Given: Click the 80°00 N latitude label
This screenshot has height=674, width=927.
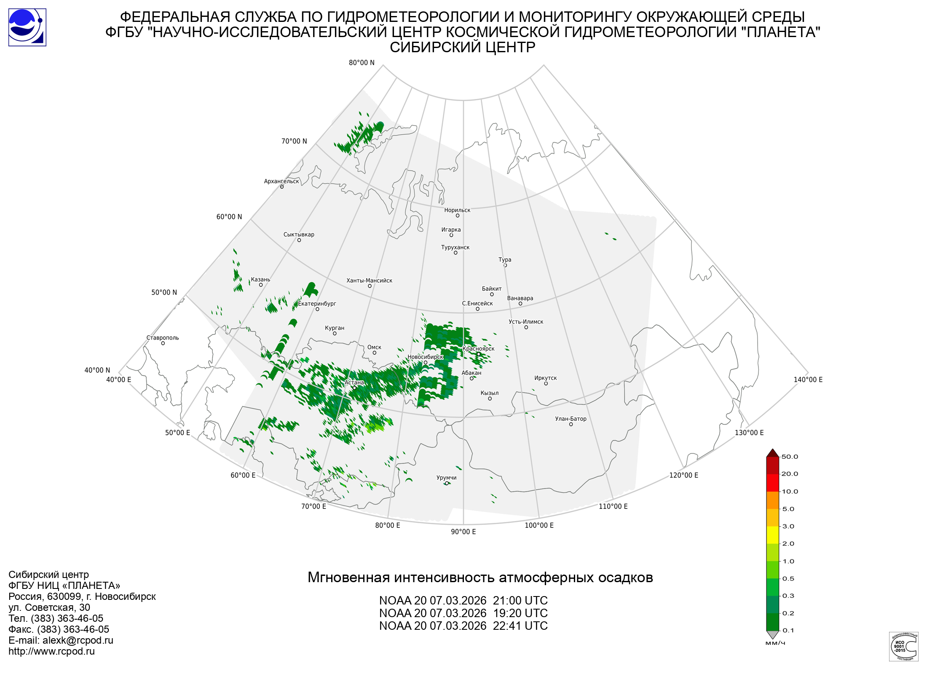Looking at the screenshot, I should 361,63.
